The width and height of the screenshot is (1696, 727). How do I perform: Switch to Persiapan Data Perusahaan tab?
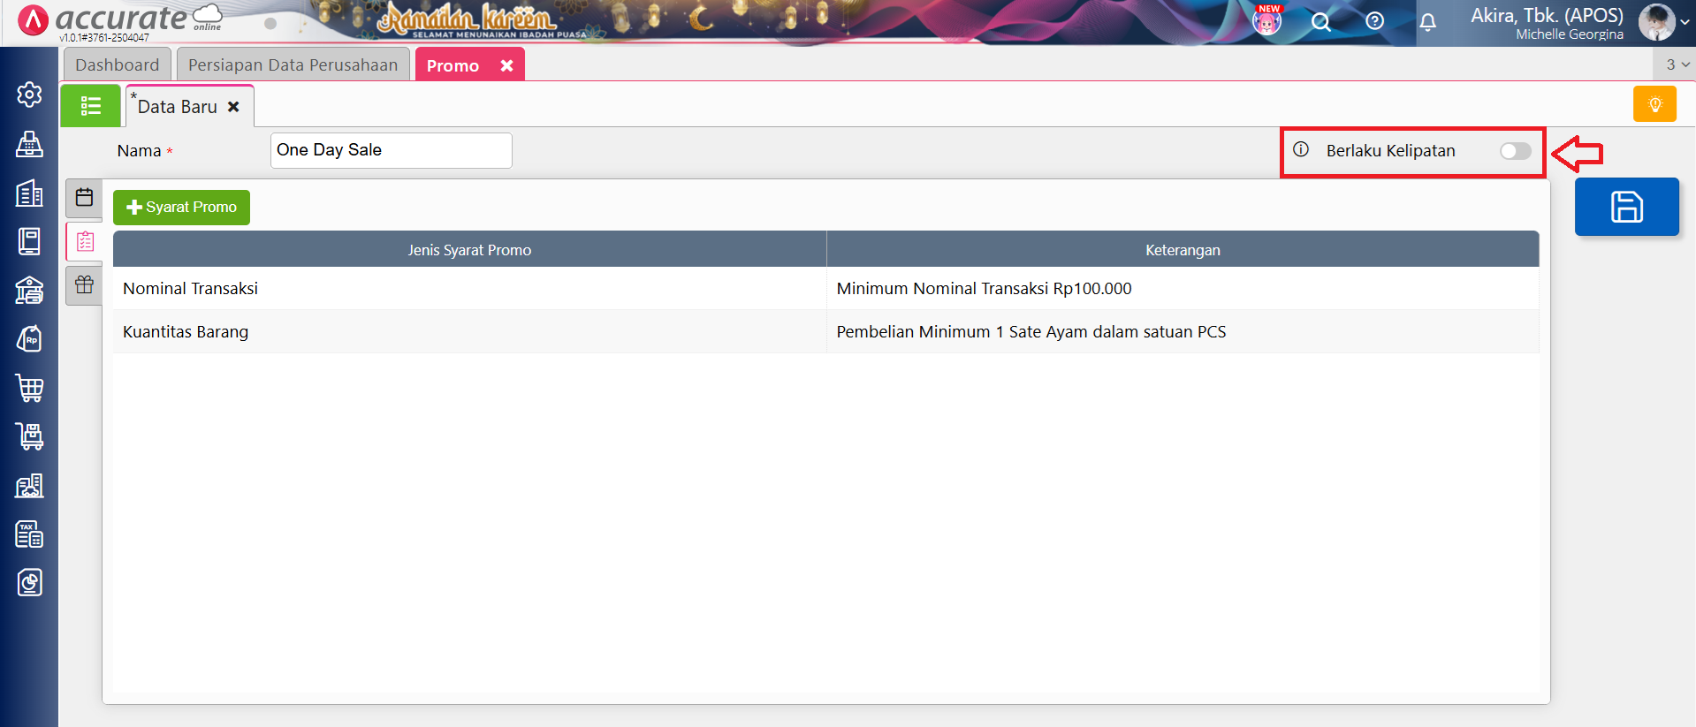(x=293, y=65)
